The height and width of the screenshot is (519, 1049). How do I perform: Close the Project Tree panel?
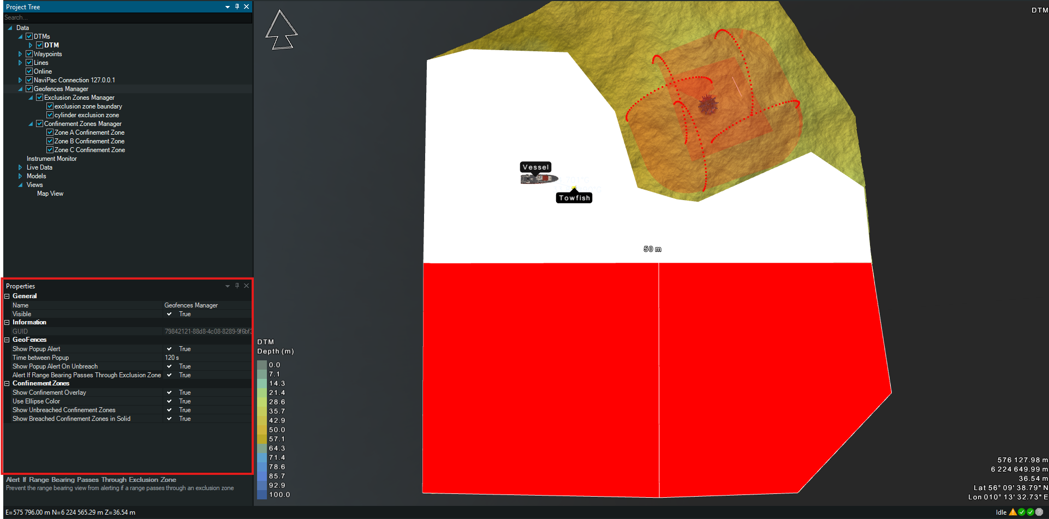[247, 7]
